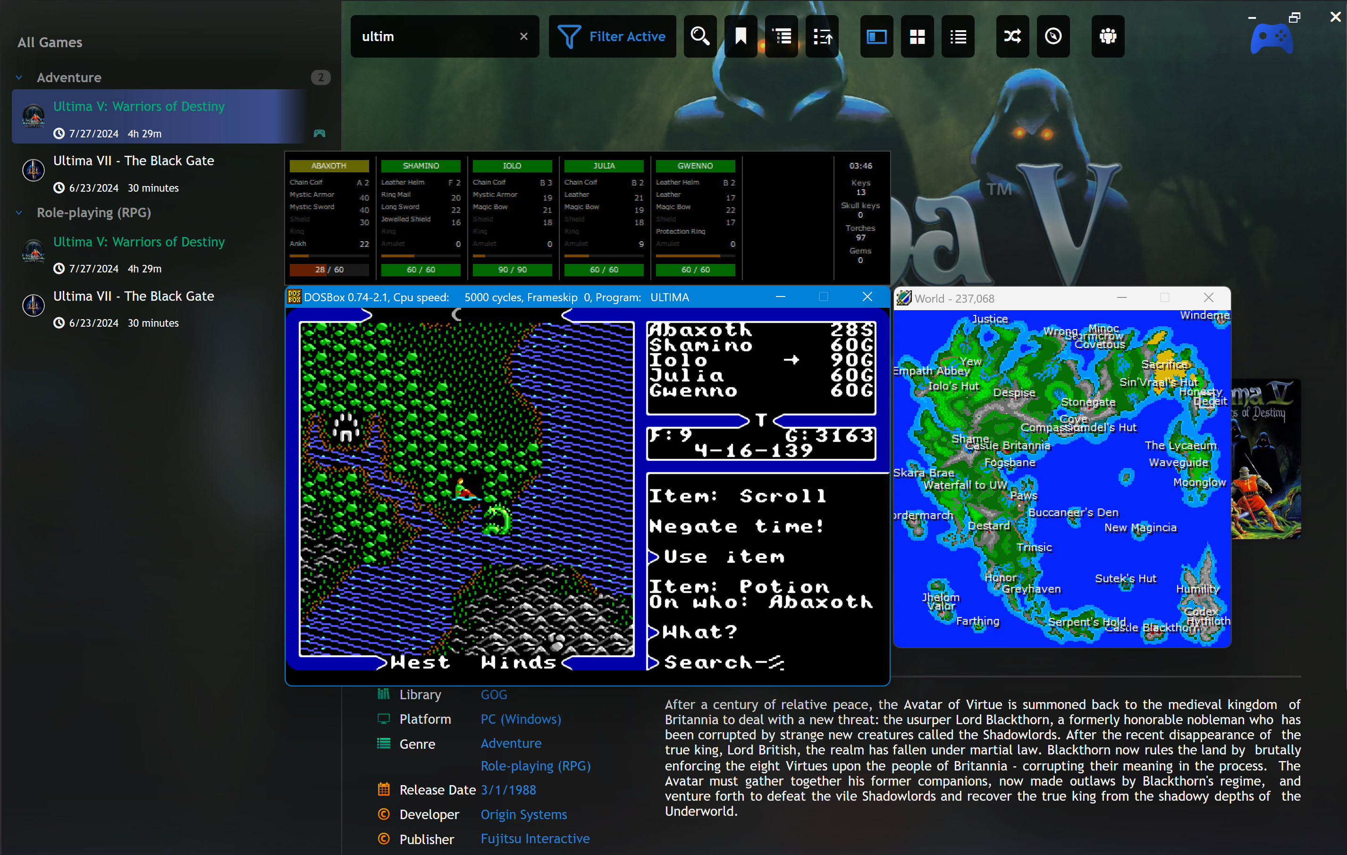The height and width of the screenshot is (855, 1347).
Task: Click Abaxoth's 28 / 60 health bar
Action: click(x=329, y=270)
